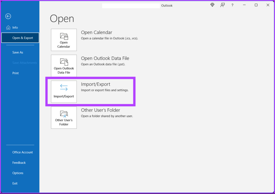The width and height of the screenshot is (275, 194).
Task: Open Help via question mark icon
Action: pos(232,5)
